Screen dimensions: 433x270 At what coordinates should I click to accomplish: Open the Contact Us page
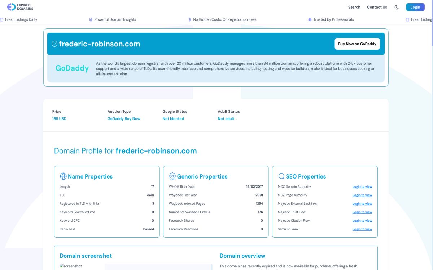[377, 7]
